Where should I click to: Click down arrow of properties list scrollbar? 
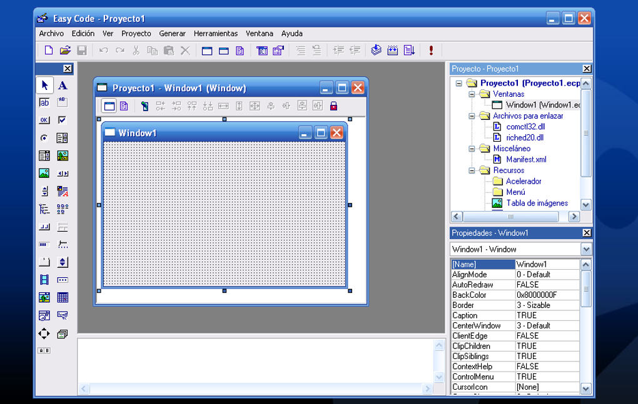click(585, 388)
